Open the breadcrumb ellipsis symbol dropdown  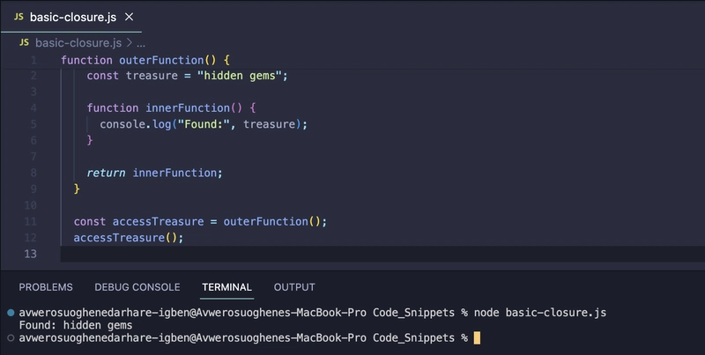[140, 42]
